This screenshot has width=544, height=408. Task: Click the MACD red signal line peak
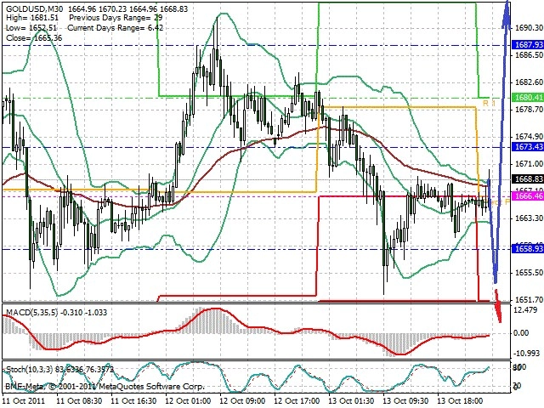click(216, 309)
